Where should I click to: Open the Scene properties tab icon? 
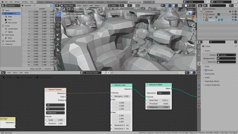tap(199, 64)
